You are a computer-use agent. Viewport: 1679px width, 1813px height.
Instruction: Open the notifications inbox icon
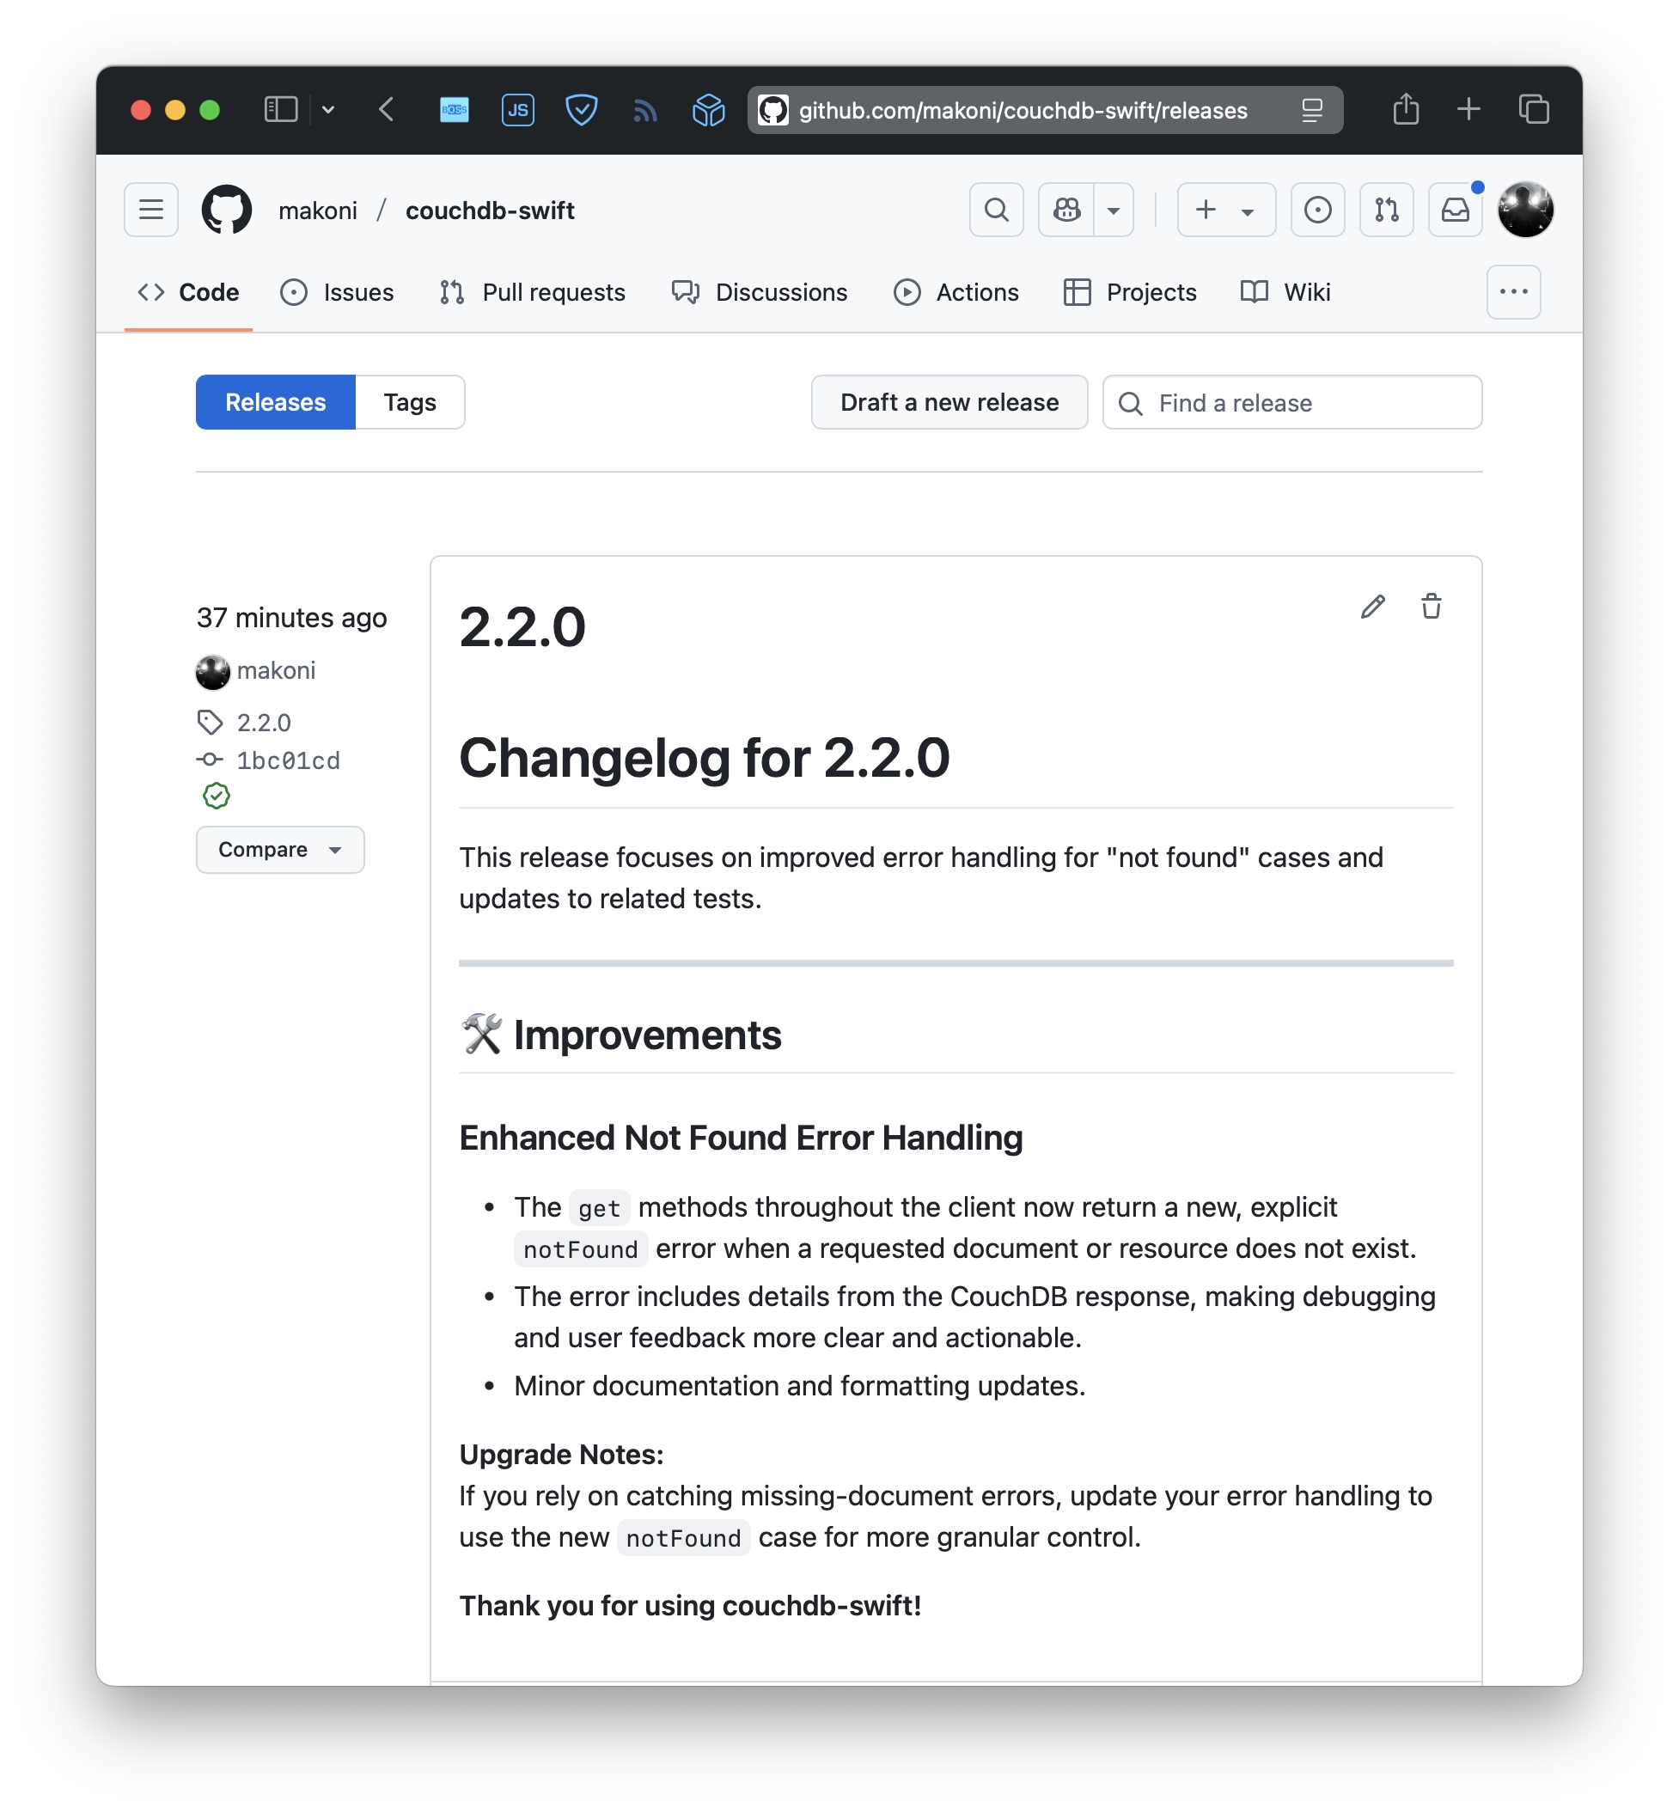click(1456, 210)
